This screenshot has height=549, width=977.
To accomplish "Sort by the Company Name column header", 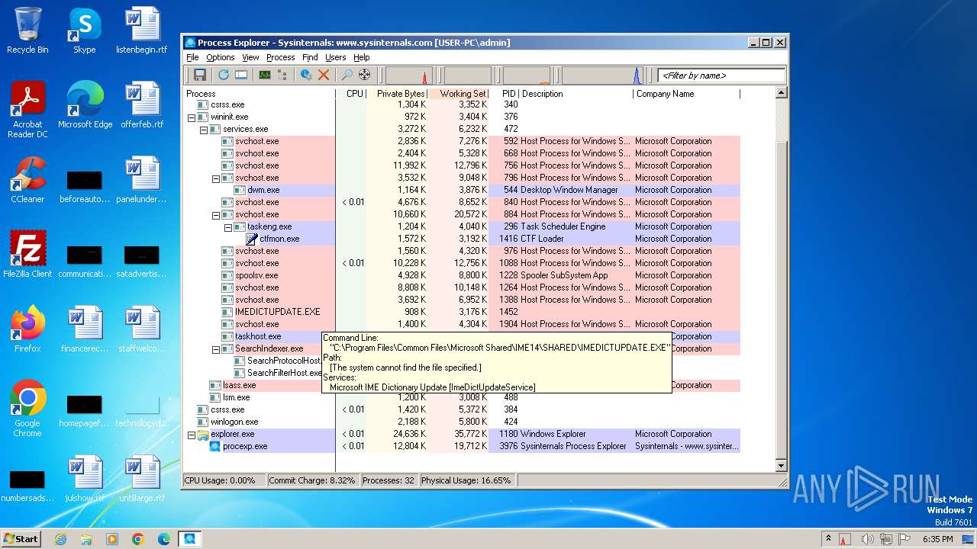I will 686,94.
